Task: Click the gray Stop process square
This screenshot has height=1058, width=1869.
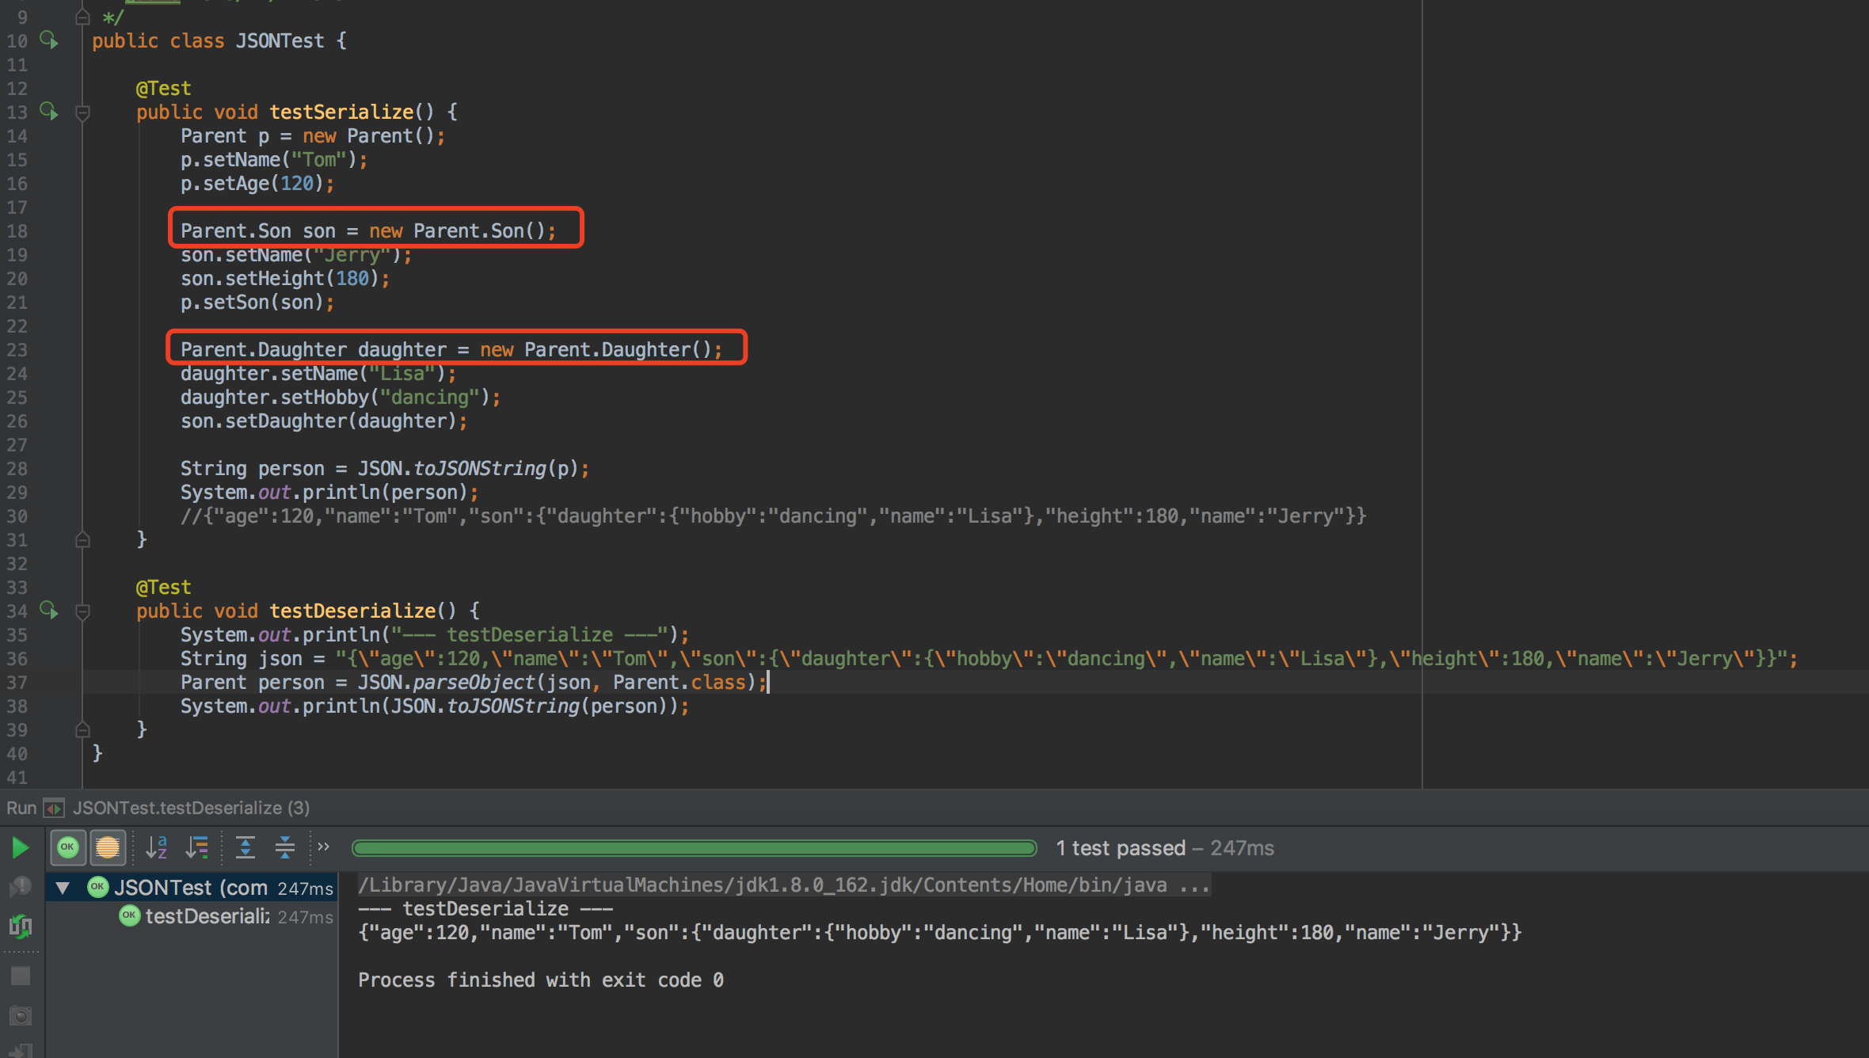Action: pos(21,976)
